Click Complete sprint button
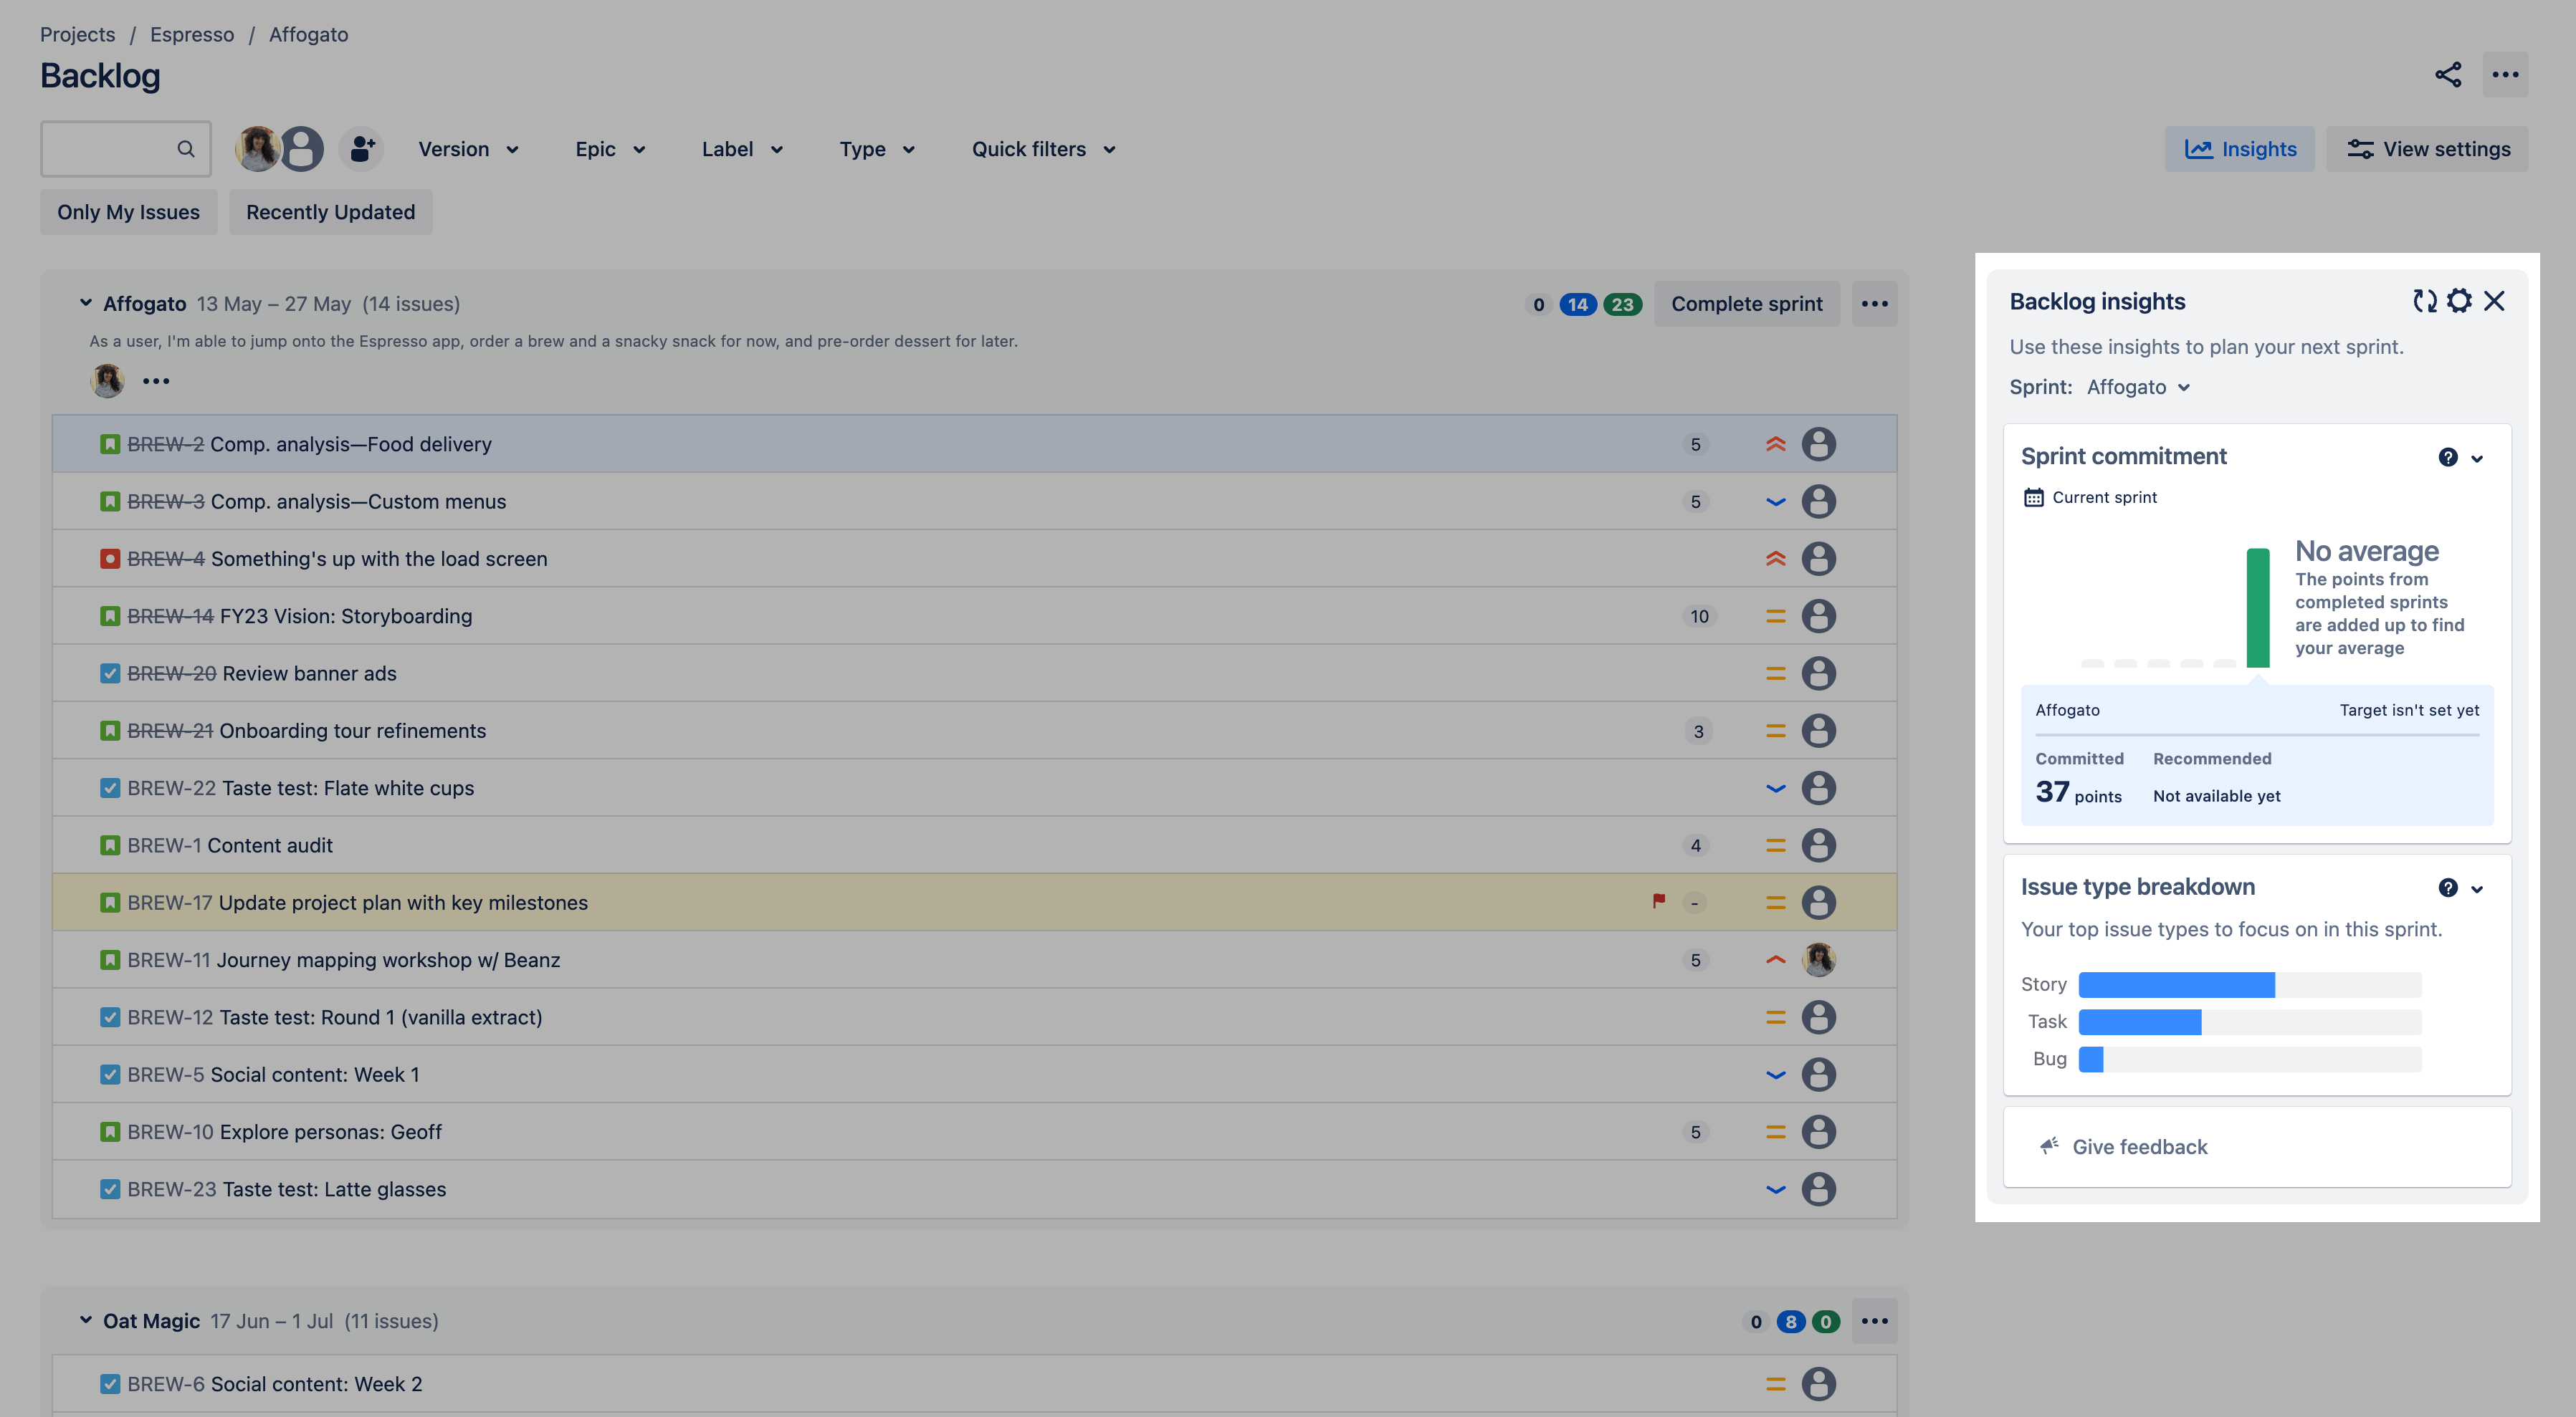The image size is (2576, 1417). point(1747,302)
